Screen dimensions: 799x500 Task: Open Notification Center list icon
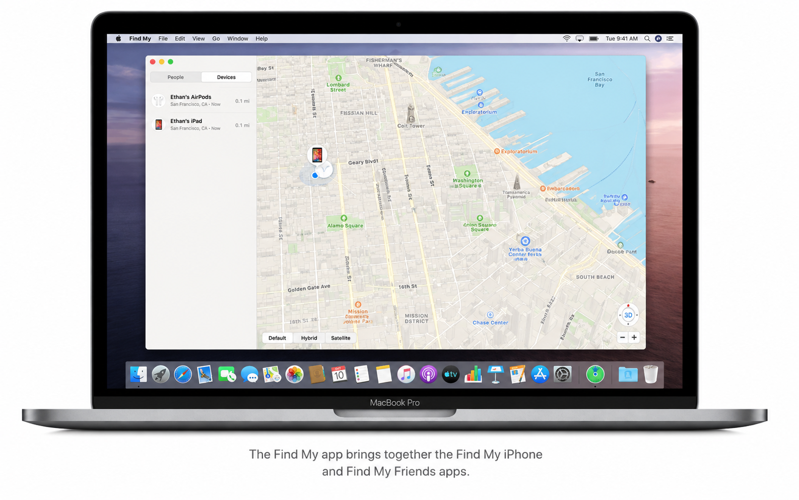[670, 38]
